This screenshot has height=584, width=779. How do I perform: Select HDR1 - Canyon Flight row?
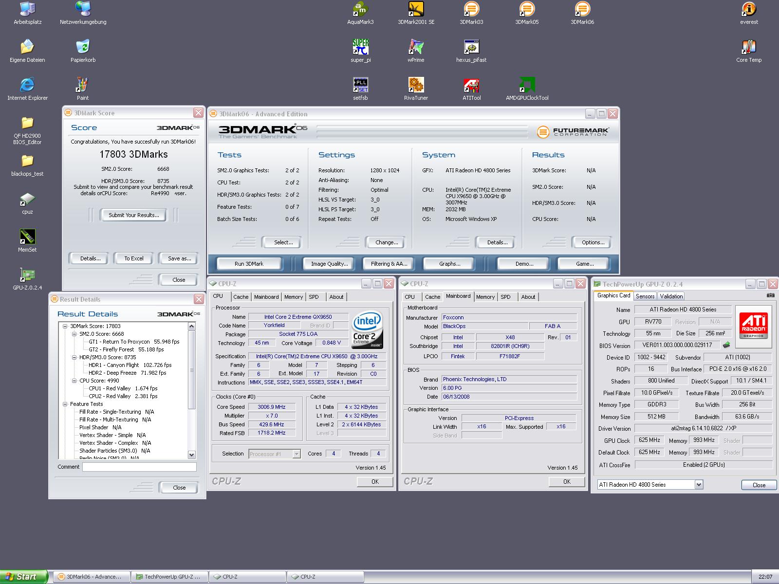(130, 365)
